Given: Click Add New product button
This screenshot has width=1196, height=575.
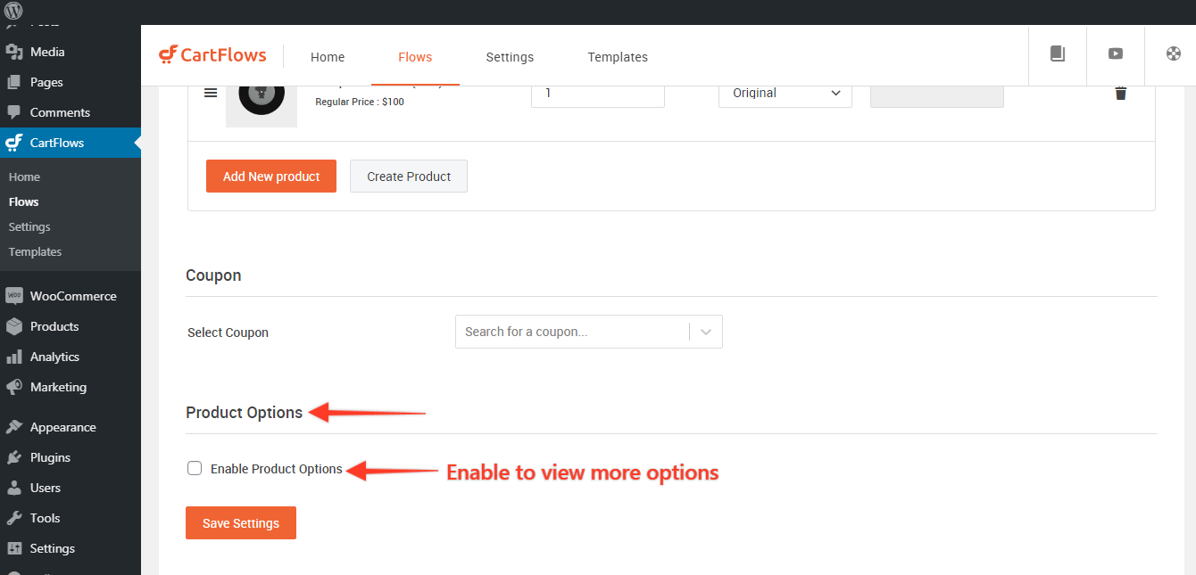Looking at the screenshot, I should 271,177.
